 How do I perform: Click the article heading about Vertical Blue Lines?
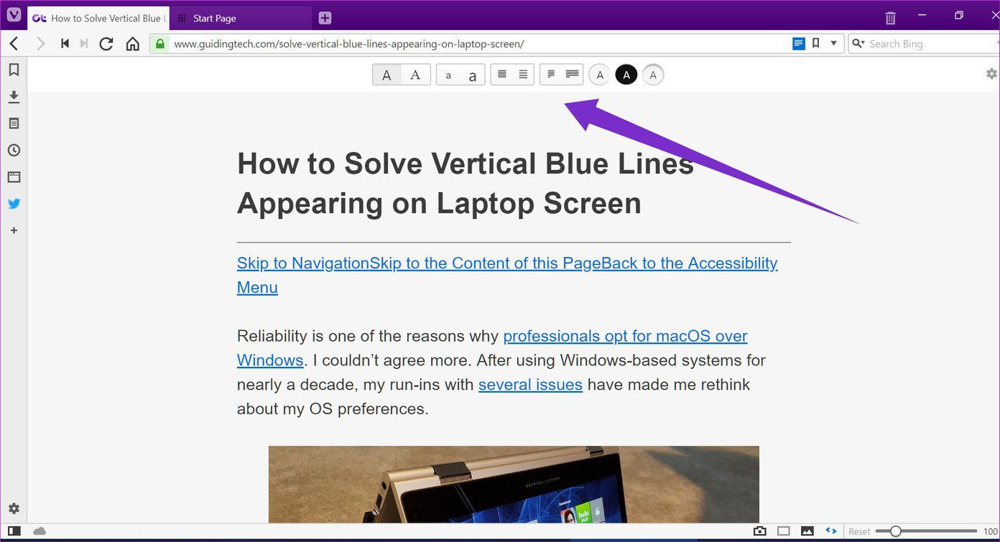pos(466,183)
